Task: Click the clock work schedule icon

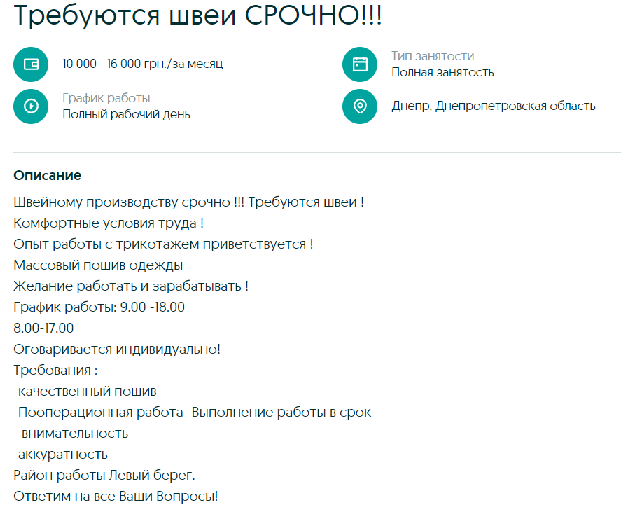Action: (x=31, y=106)
